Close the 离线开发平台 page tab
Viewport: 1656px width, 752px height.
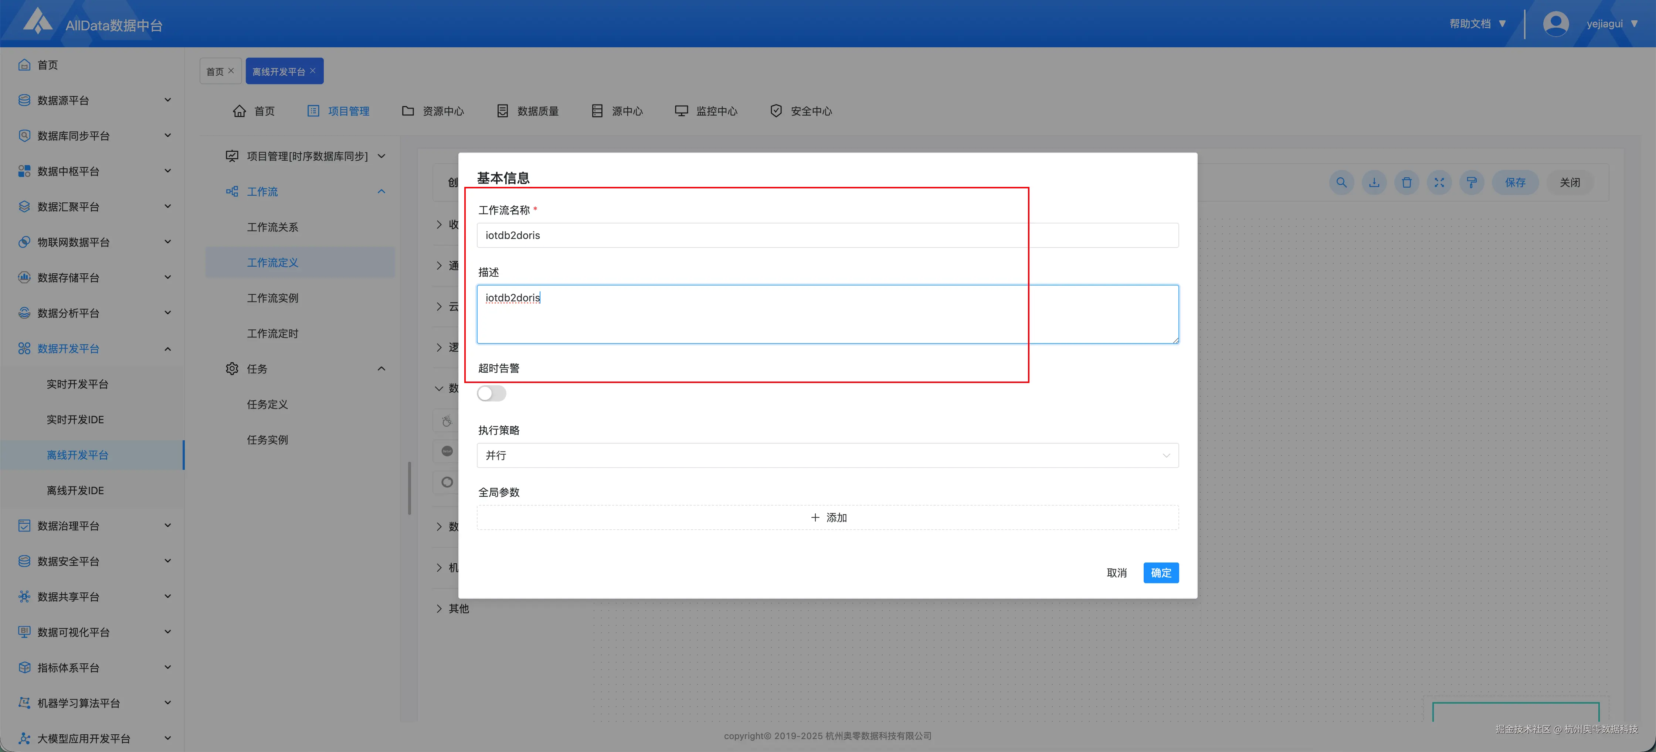(313, 71)
